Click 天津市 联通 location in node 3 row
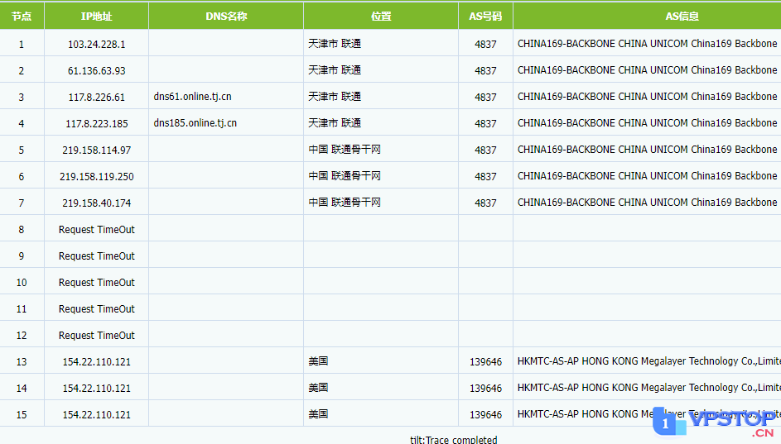This screenshot has width=781, height=444. point(335,97)
